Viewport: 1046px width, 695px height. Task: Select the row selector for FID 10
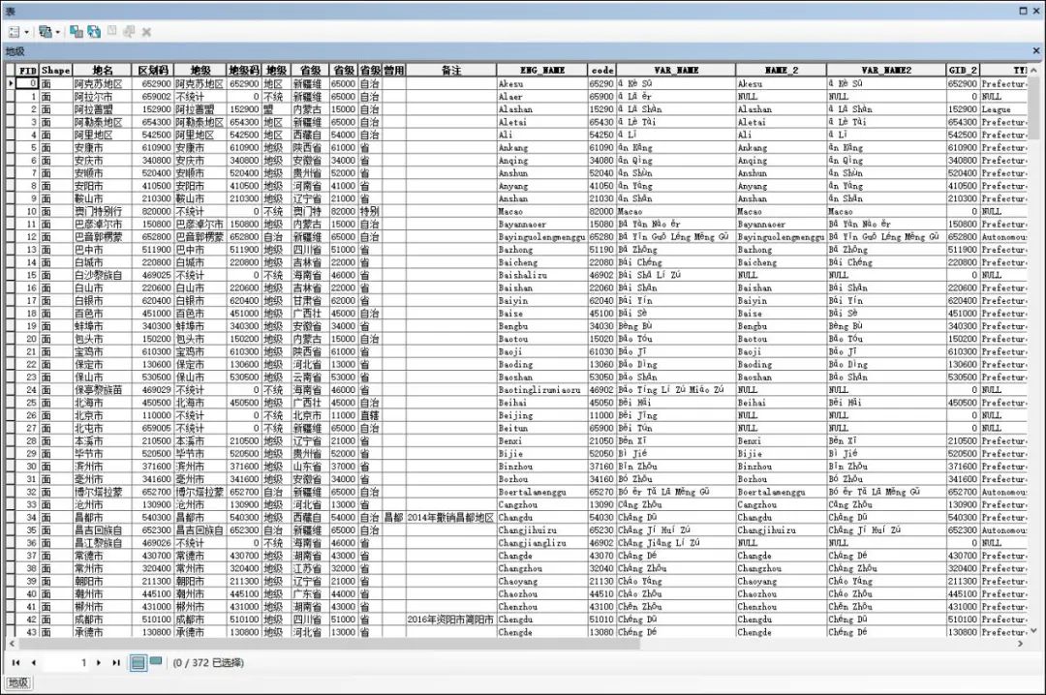[11, 211]
